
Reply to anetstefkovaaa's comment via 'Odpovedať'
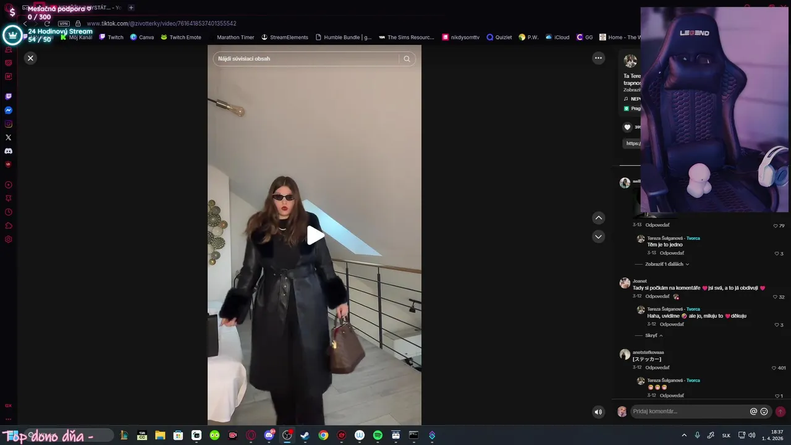[x=657, y=368]
